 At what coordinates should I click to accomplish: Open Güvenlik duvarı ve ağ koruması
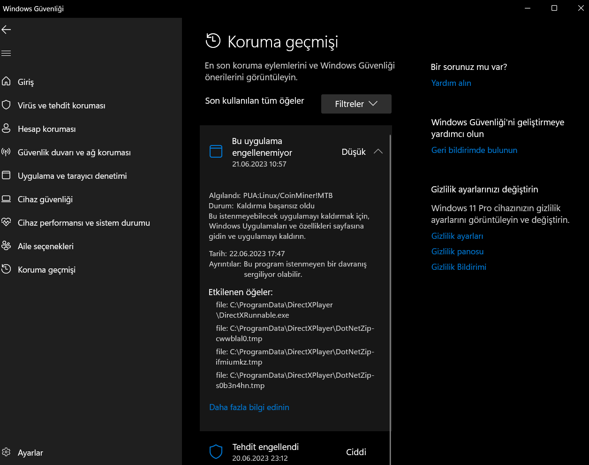(x=74, y=152)
